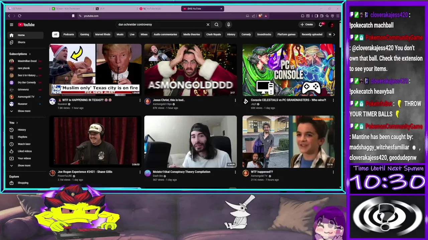Open Dry Bar Comedy subscription
Image resolution: width=428 pixels, height=240 pixels.
pos(25,82)
